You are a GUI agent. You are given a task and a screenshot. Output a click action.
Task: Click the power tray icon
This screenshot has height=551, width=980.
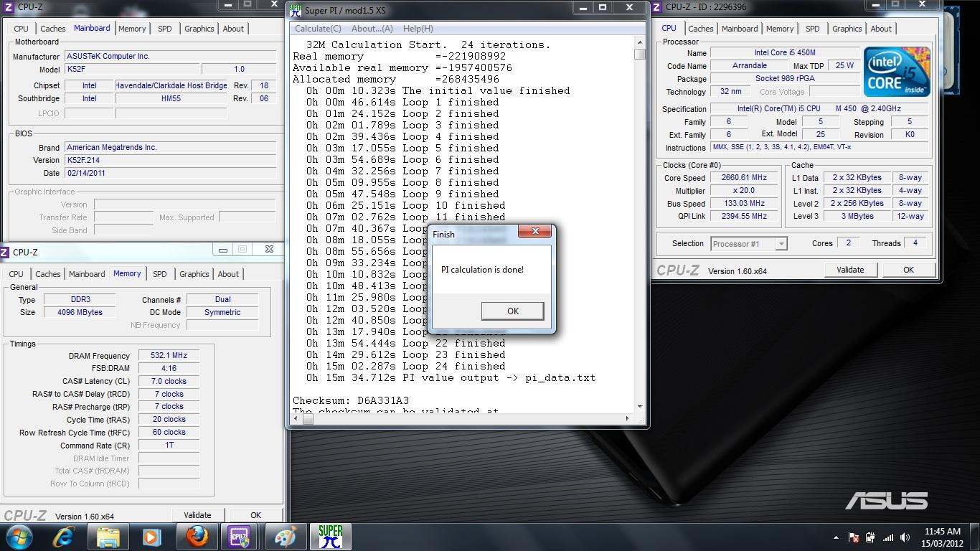[x=870, y=537]
